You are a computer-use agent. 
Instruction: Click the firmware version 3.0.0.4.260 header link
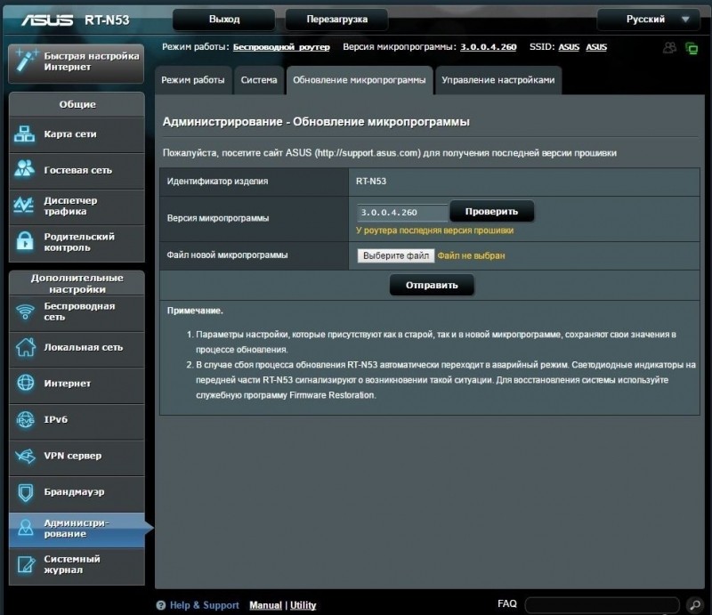point(488,47)
